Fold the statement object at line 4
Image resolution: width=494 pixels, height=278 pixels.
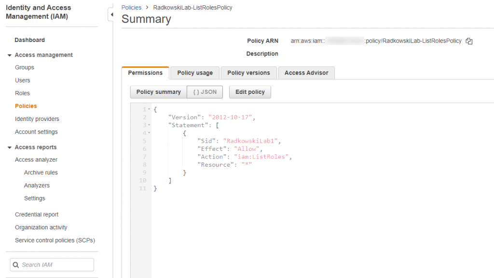coord(149,132)
